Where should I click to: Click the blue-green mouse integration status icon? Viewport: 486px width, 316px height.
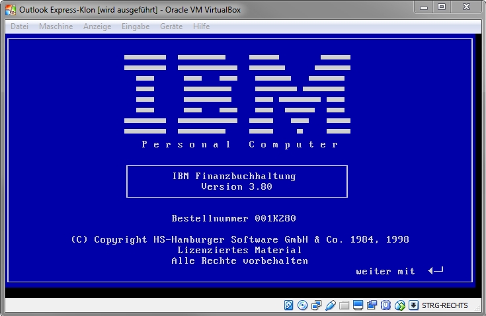pyautogui.click(x=400, y=305)
